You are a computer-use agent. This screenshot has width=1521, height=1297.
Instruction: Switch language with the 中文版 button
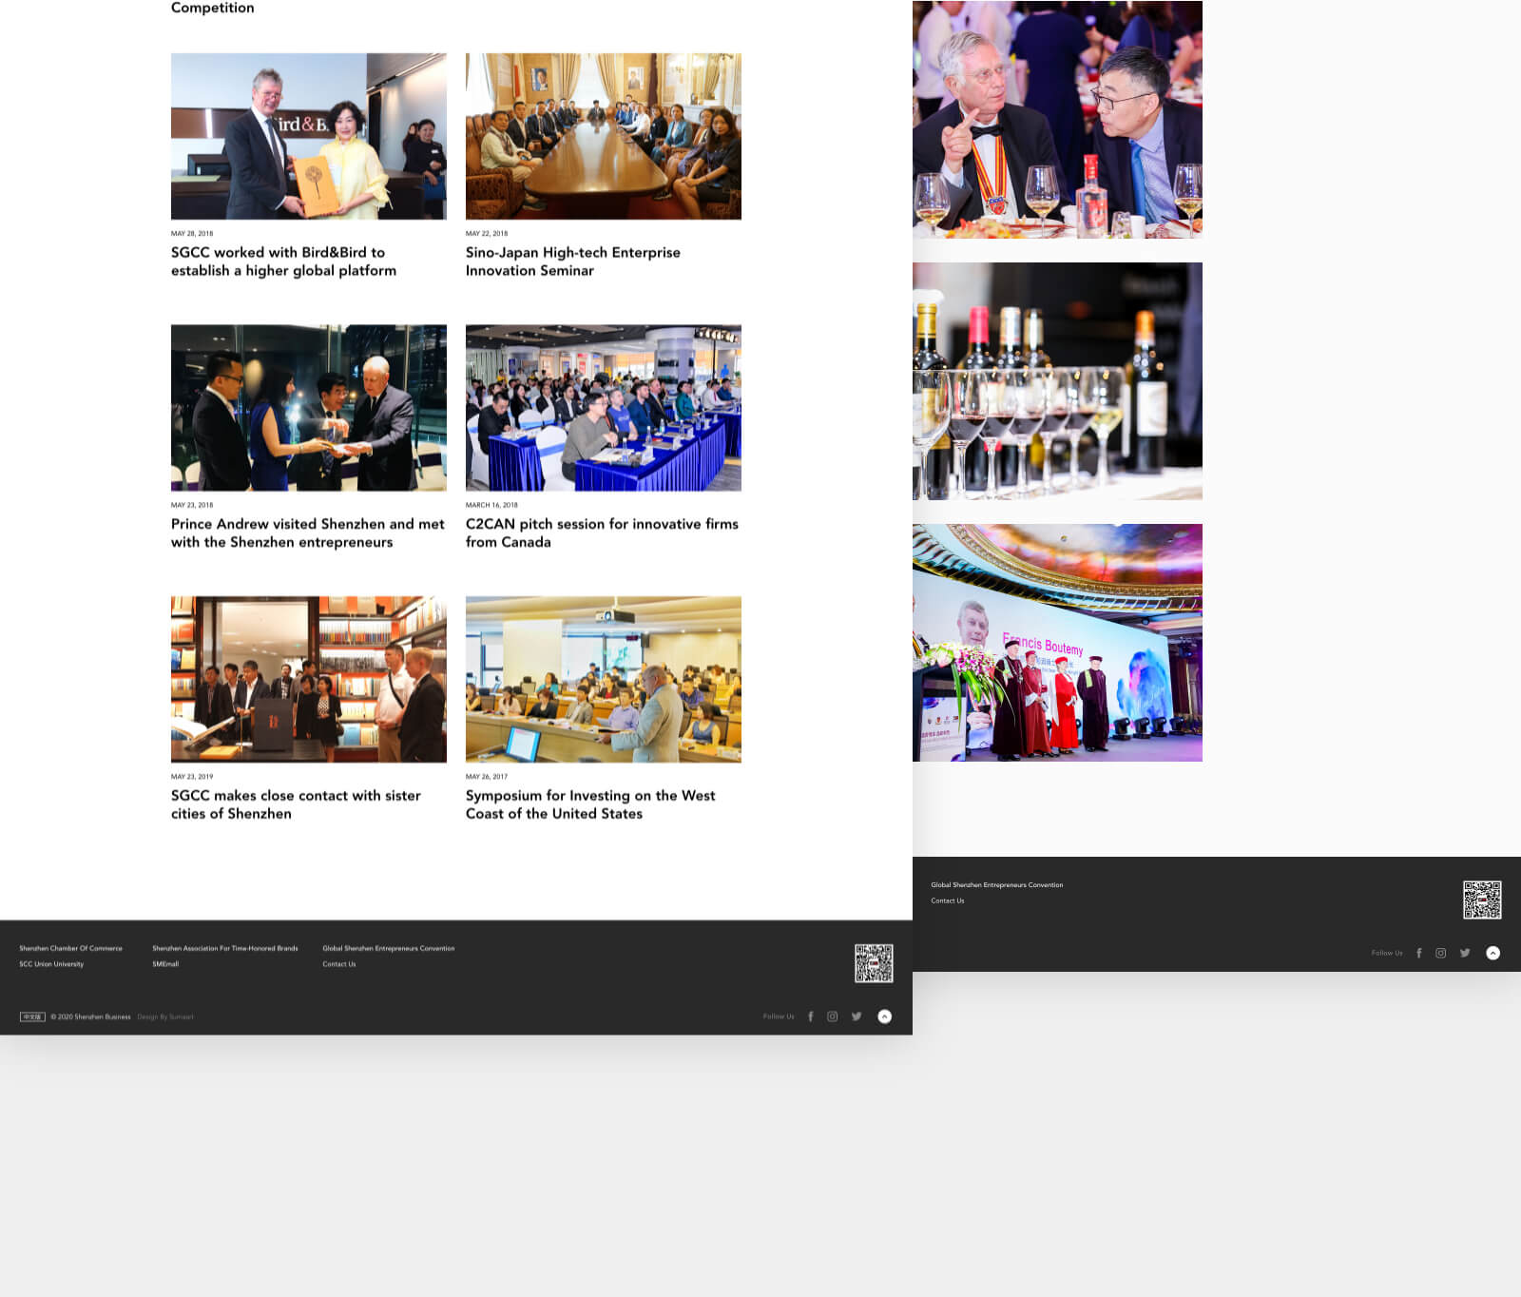point(32,1016)
